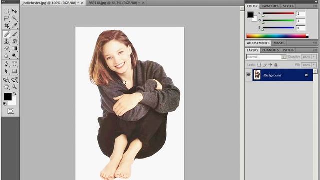Viewport: 320px width, 180px height.
Task: Select the Hand tool
Action: (6, 87)
